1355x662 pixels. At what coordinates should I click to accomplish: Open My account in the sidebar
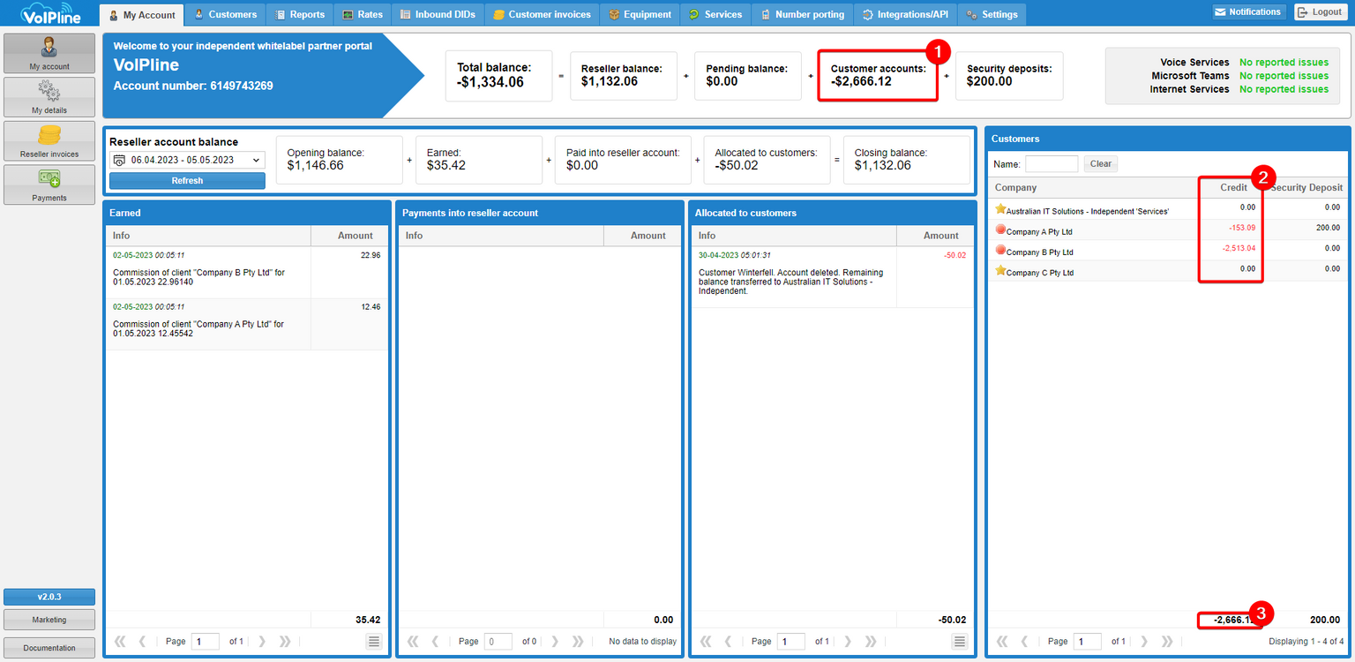(x=49, y=53)
